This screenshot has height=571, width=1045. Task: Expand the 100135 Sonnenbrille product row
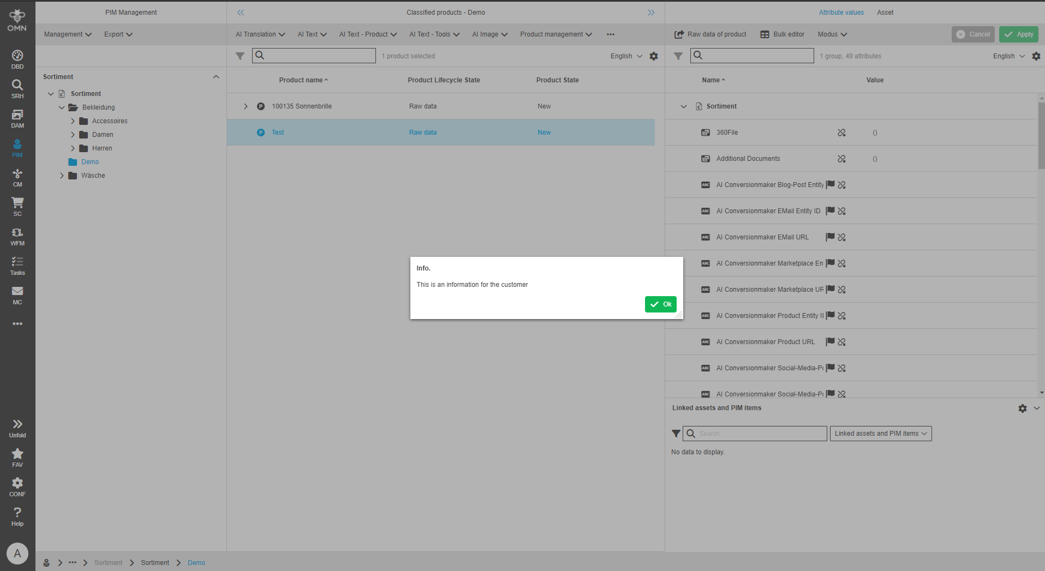246,106
